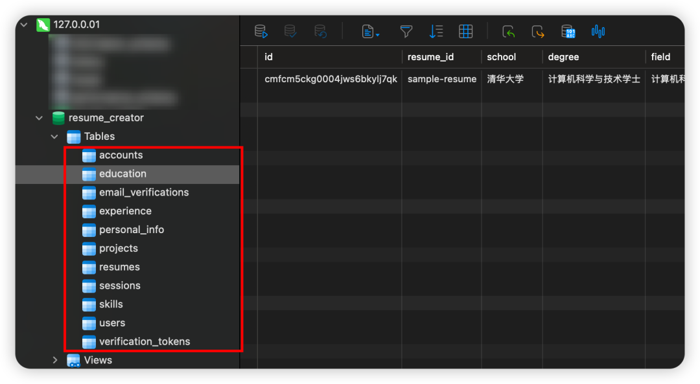Expand the Views group chevron

(x=55, y=360)
